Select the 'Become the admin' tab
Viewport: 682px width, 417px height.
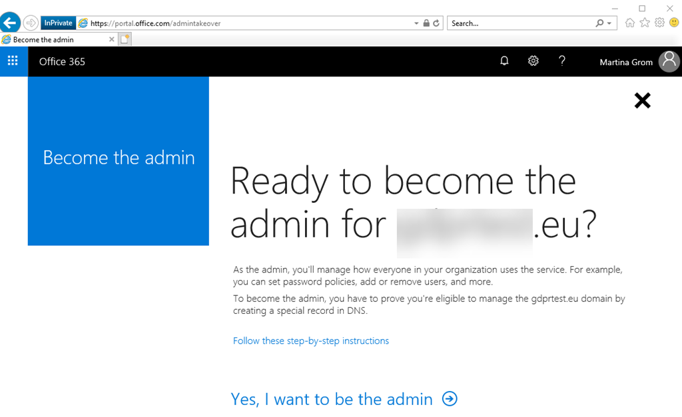click(x=57, y=40)
